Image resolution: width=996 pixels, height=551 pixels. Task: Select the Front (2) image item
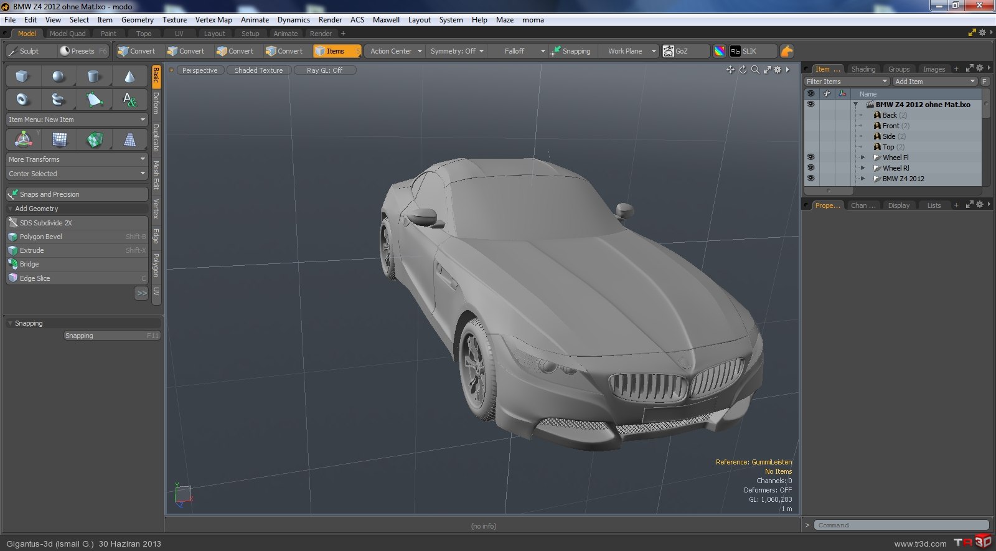895,126
